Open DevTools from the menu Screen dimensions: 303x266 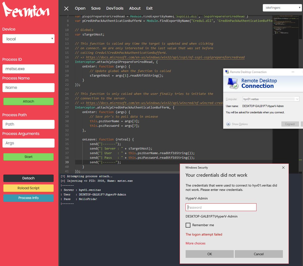[115, 8]
